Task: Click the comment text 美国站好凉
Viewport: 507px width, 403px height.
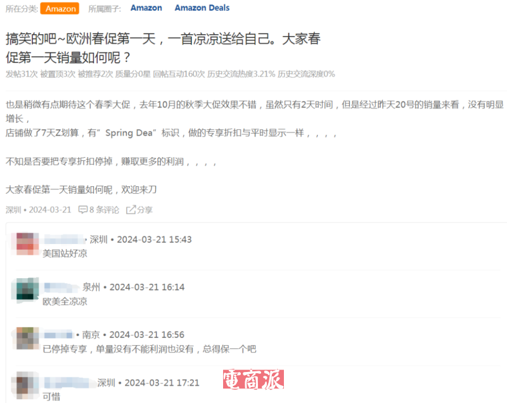Action: pyautogui.click(x=65, y=253)
